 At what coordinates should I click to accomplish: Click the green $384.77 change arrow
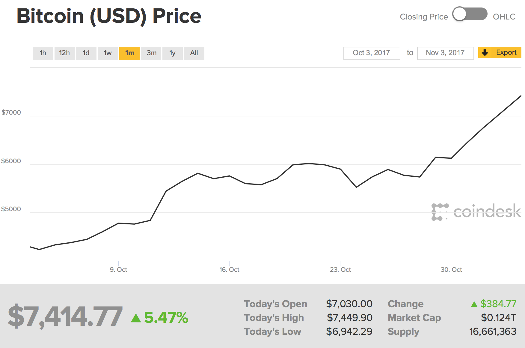tap(474, 304)
